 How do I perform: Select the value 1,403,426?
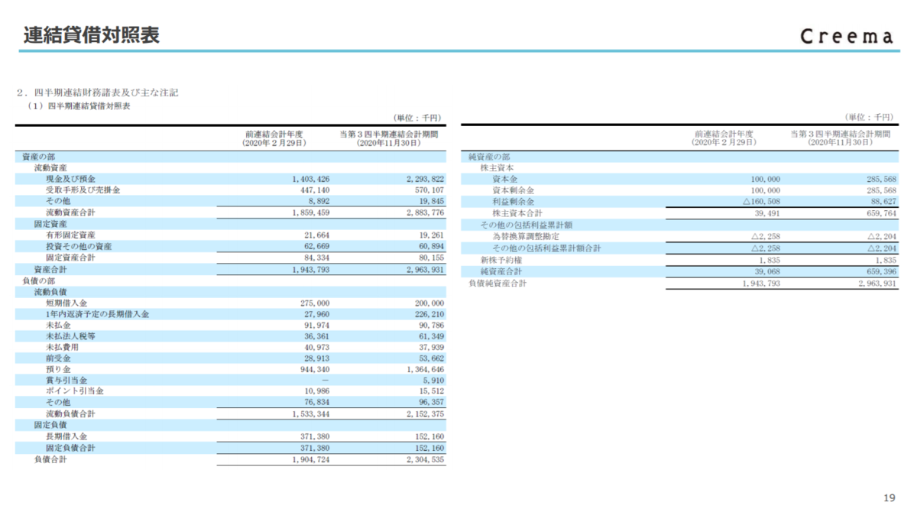tap(309, 179)
